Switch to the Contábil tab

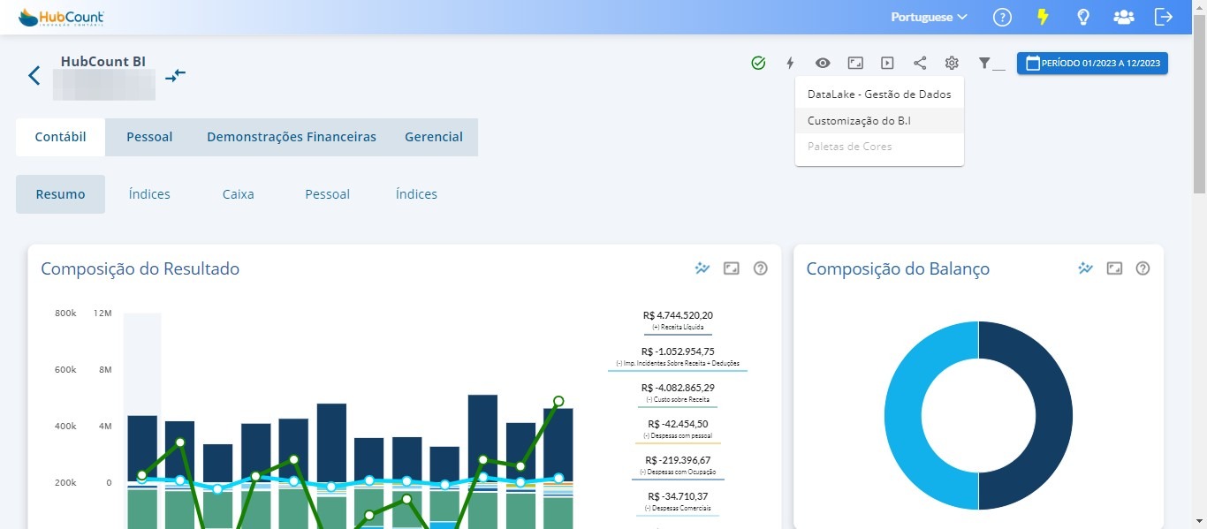60,137
